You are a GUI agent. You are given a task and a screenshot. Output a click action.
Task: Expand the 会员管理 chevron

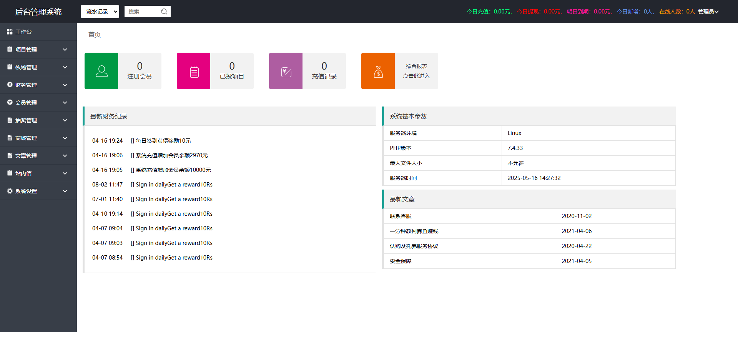click(65, 103)
